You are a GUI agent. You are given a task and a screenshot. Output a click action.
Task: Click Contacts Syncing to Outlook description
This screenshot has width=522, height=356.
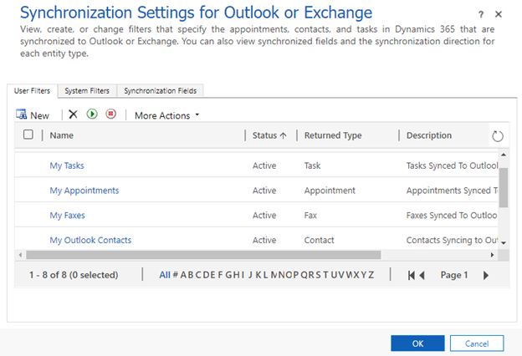click(452, 240)
